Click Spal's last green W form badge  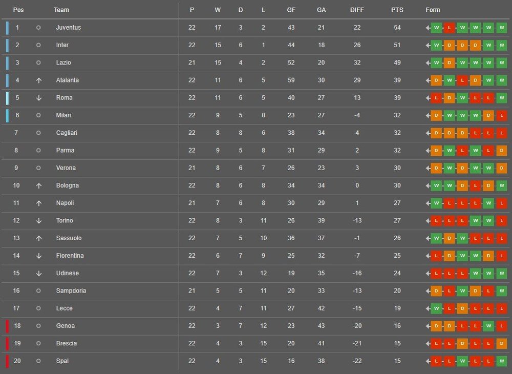(x=502, y=361)
